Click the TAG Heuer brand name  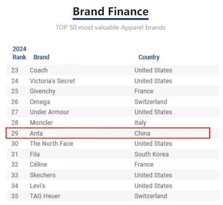[x=45, y=196]
